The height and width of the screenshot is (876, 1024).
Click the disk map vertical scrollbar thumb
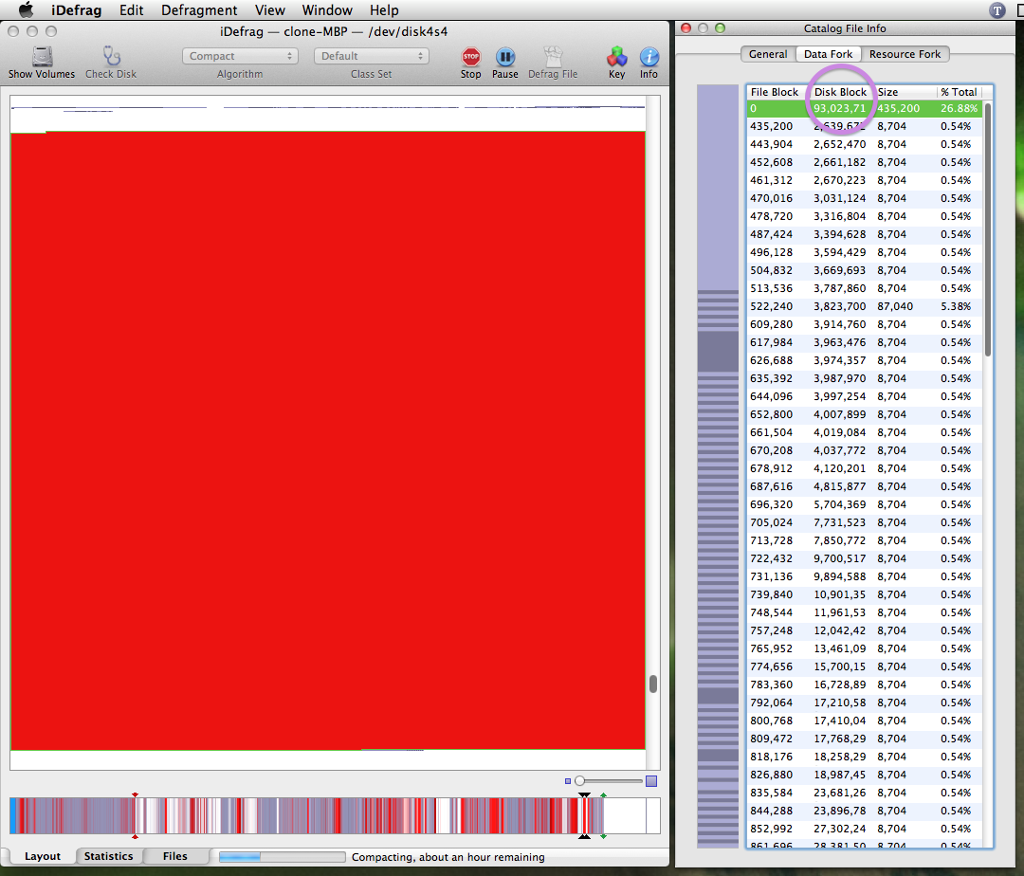tap(653, 684)
